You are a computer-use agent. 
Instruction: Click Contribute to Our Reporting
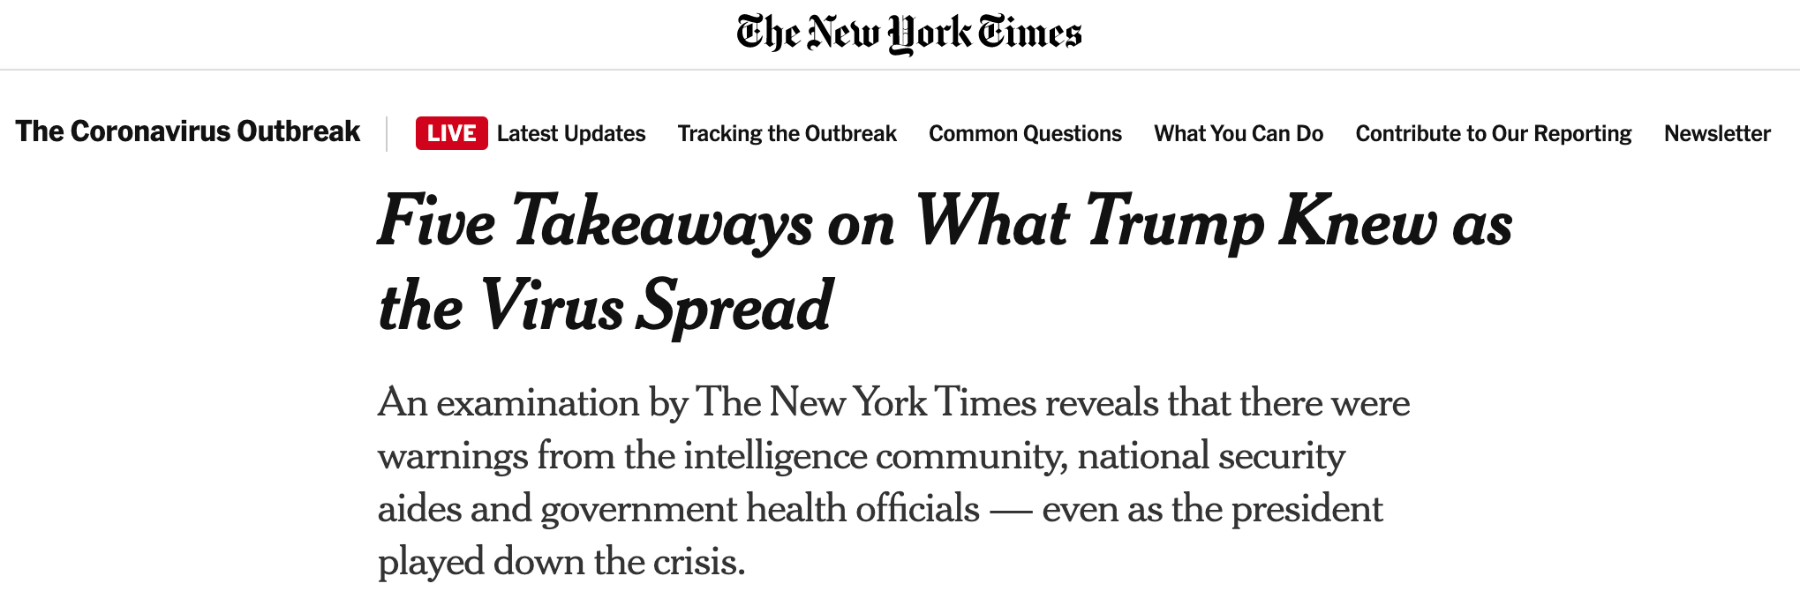pos(1494,133)
